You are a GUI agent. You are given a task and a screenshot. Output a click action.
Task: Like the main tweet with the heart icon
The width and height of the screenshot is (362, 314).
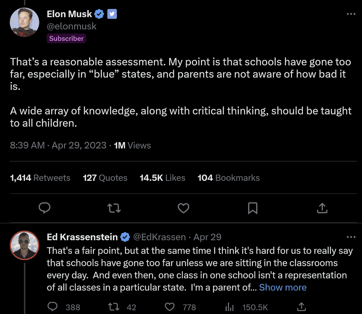click(184, 208)
